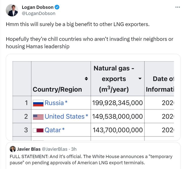Open Logan Dobson's profile picture

tap(12, 10)
